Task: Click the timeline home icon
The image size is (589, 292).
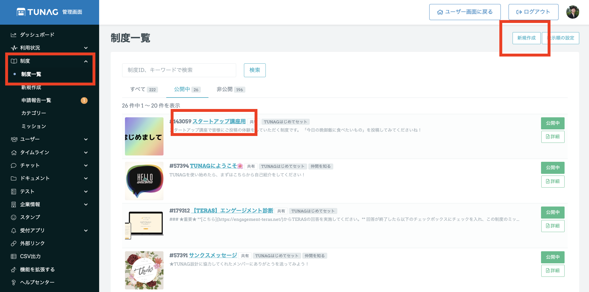Action: (x=14, y=152)
